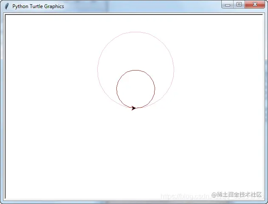Screen dimensions: 268x204
Task: Click the black turtle arrow cursor
Action: [134, 108]
